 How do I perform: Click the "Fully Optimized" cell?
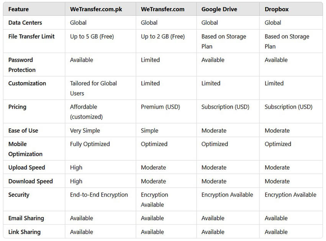90,144
